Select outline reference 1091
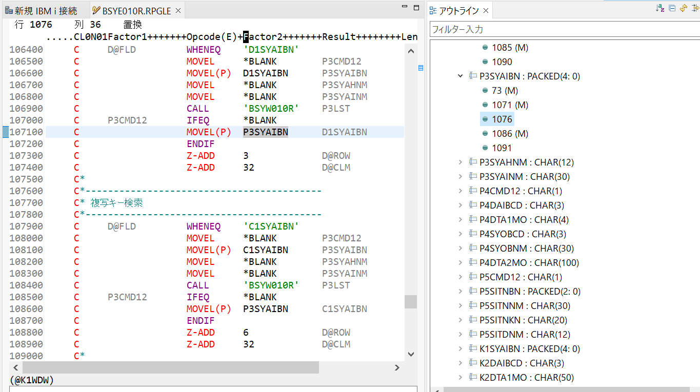 [502, 148]
